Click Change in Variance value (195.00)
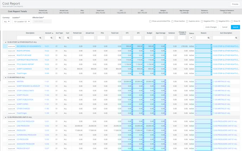 pos(185,46)
